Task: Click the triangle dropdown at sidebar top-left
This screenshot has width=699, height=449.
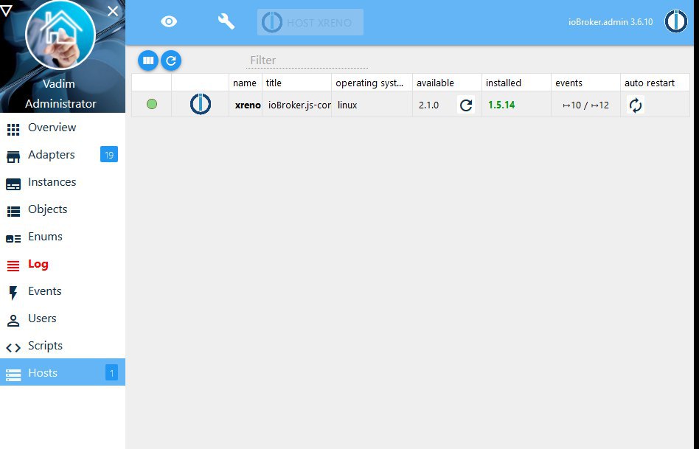Action: tap(6, 11)
